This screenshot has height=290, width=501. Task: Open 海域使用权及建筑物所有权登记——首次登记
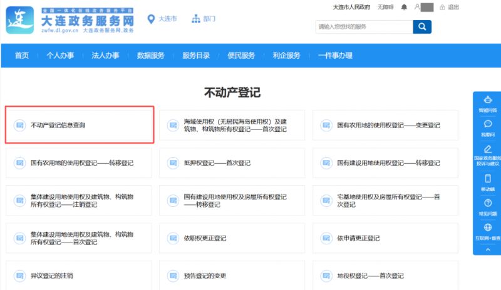[x=232, y=125]
